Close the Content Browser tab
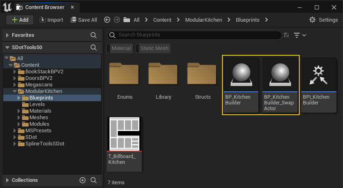This screenshot has width=343, height=188. coord(72,7)
